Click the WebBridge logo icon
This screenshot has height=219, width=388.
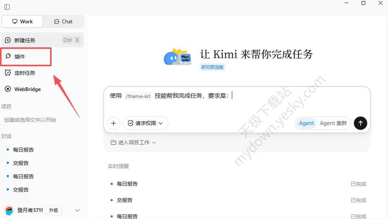[x=8, y=89]
